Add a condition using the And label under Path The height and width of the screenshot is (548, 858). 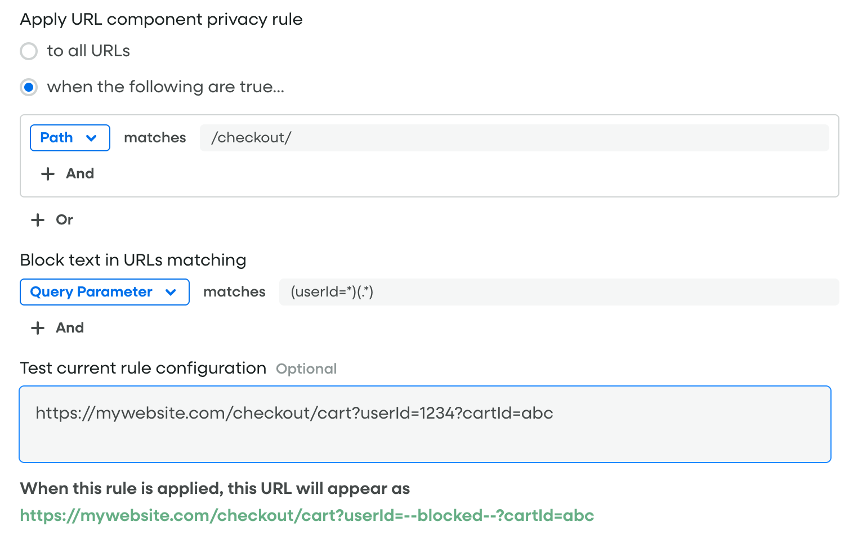pos(80,174)
